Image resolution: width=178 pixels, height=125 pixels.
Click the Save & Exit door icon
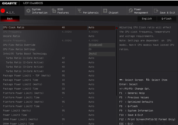pos(156,11)
